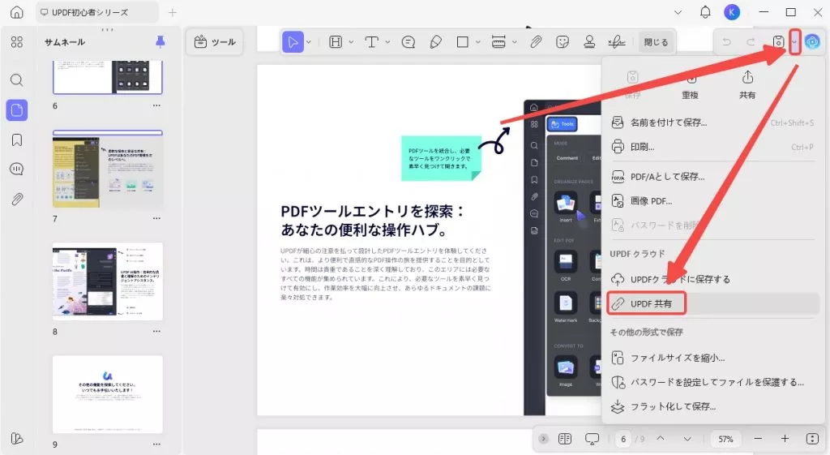The image size is (830, 455).
Task: Go to the home screen icon
Action: [17, 12]
